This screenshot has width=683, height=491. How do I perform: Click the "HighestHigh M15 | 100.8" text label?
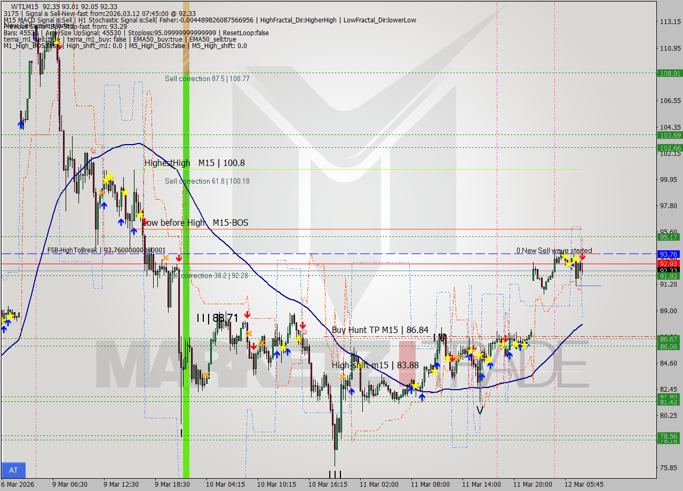[x=194, y=163]
